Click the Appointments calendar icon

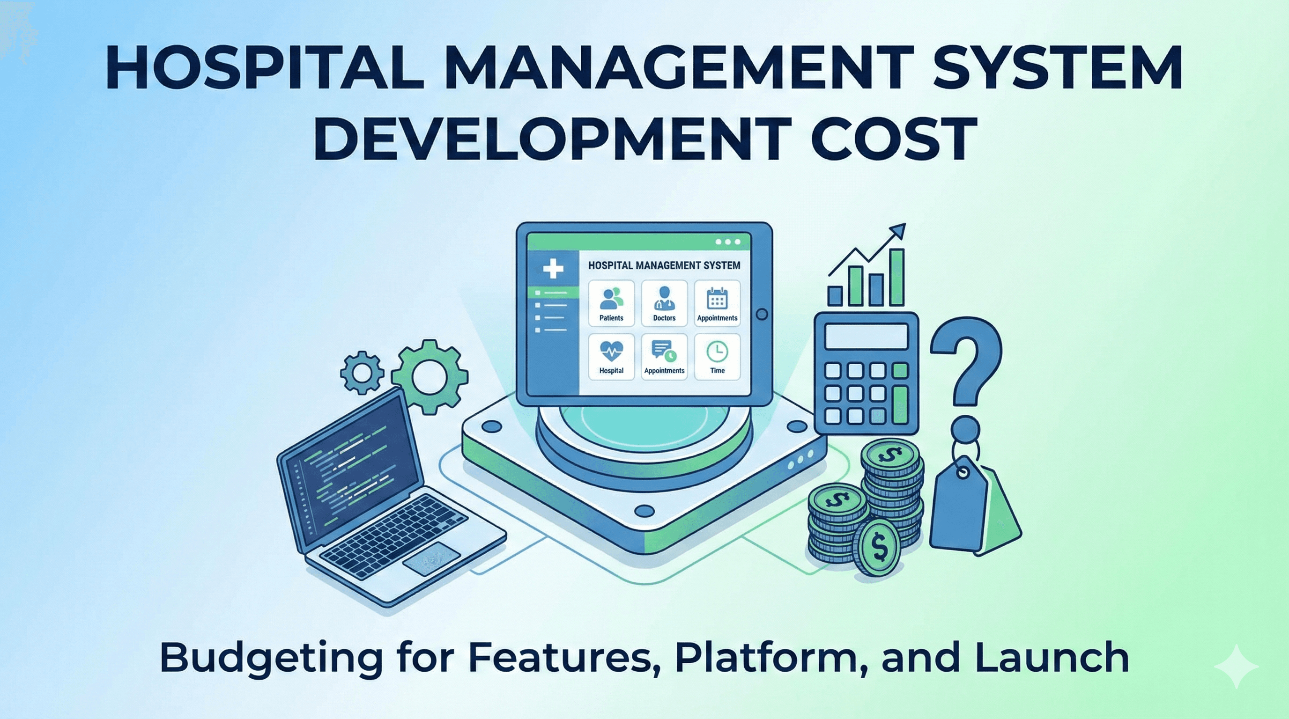click(x=717, y=301)
